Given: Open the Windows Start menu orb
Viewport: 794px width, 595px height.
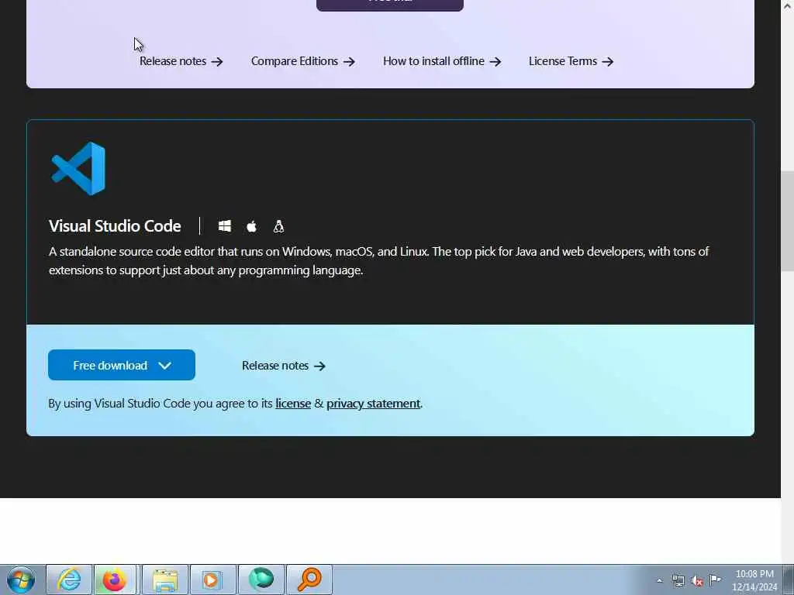Looking at the screenshot, I should click(21, 580).
